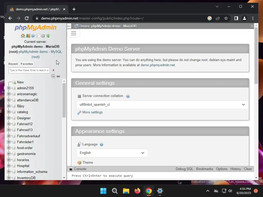Image resolution: width=263 pixels, height=197 pixels.
Task: Unlink from main panel chain icon
Action: point(58,76)
